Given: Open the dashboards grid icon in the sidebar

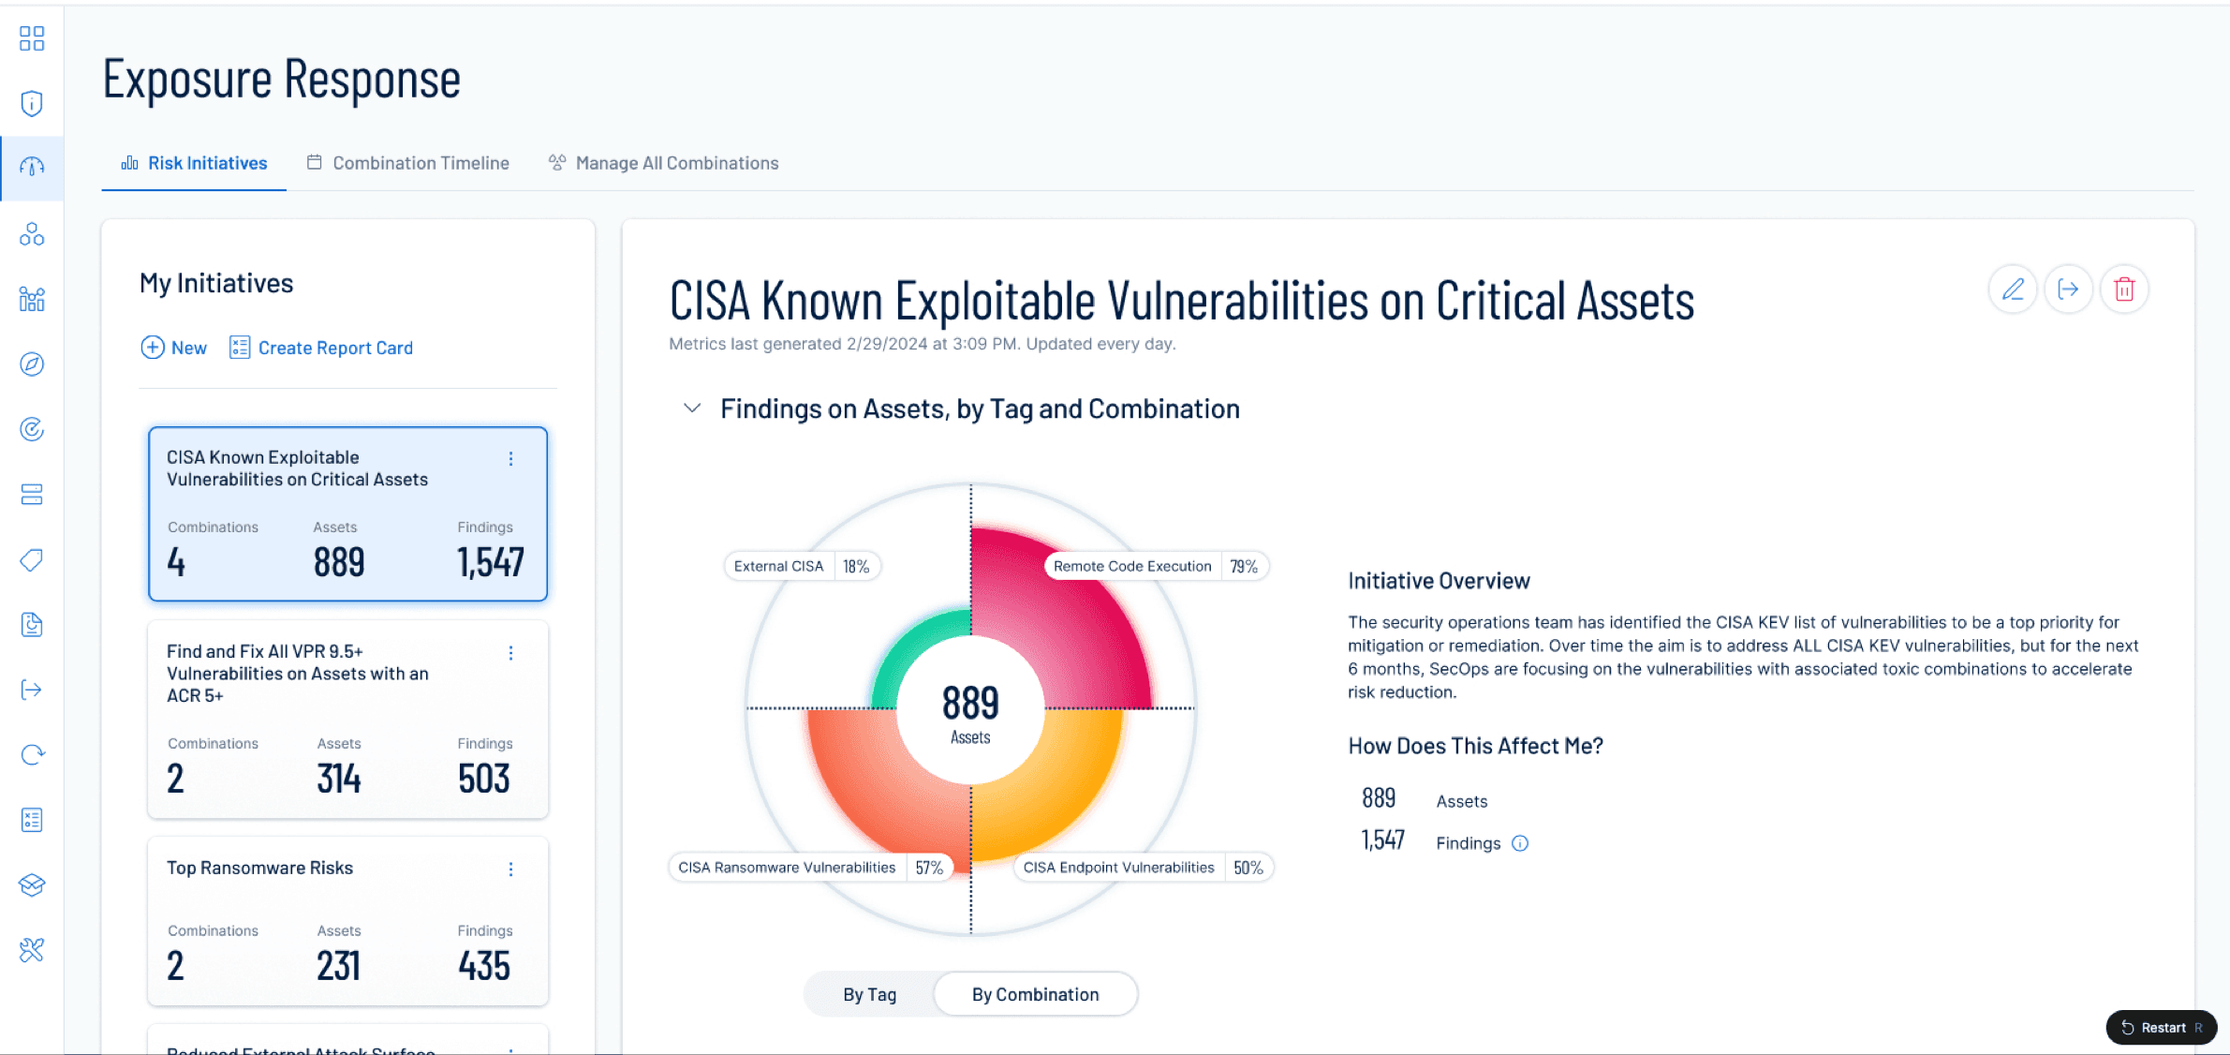Looking at the screenshot, I should pos(31,38).
